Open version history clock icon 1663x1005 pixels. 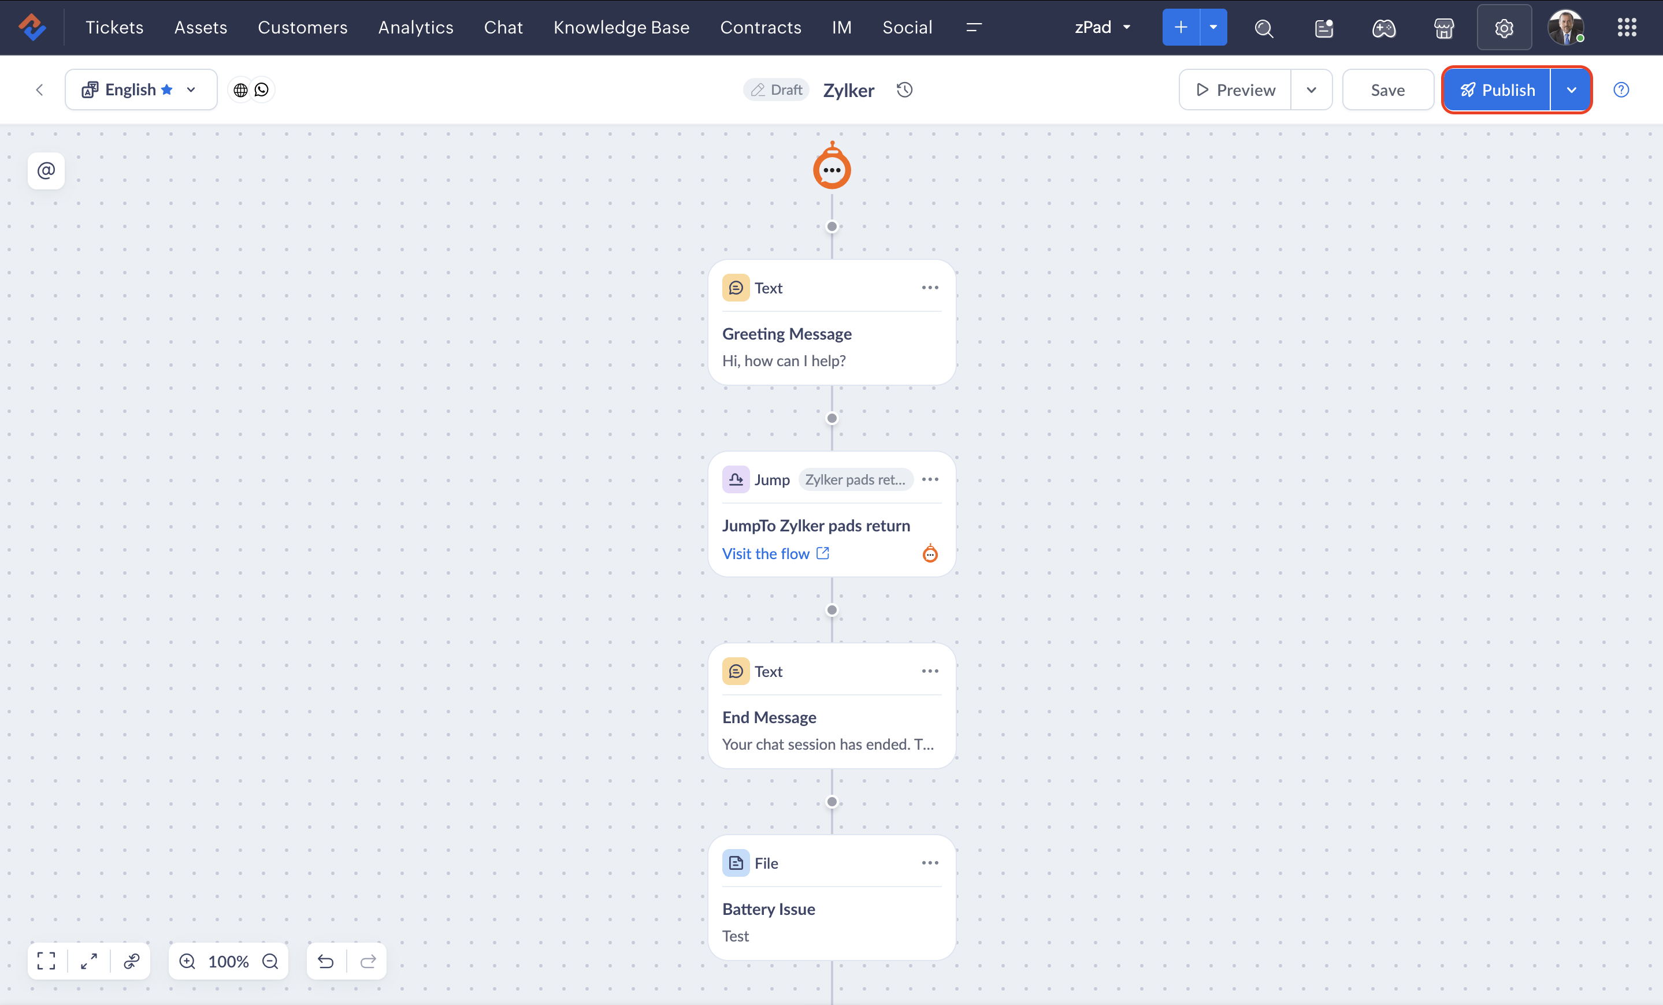point(904,90)
